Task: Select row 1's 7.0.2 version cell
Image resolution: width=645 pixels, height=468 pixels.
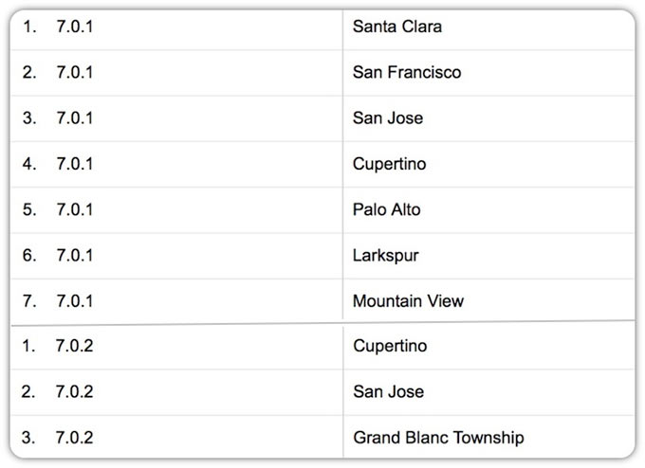Action: click(x=75, y=346)
